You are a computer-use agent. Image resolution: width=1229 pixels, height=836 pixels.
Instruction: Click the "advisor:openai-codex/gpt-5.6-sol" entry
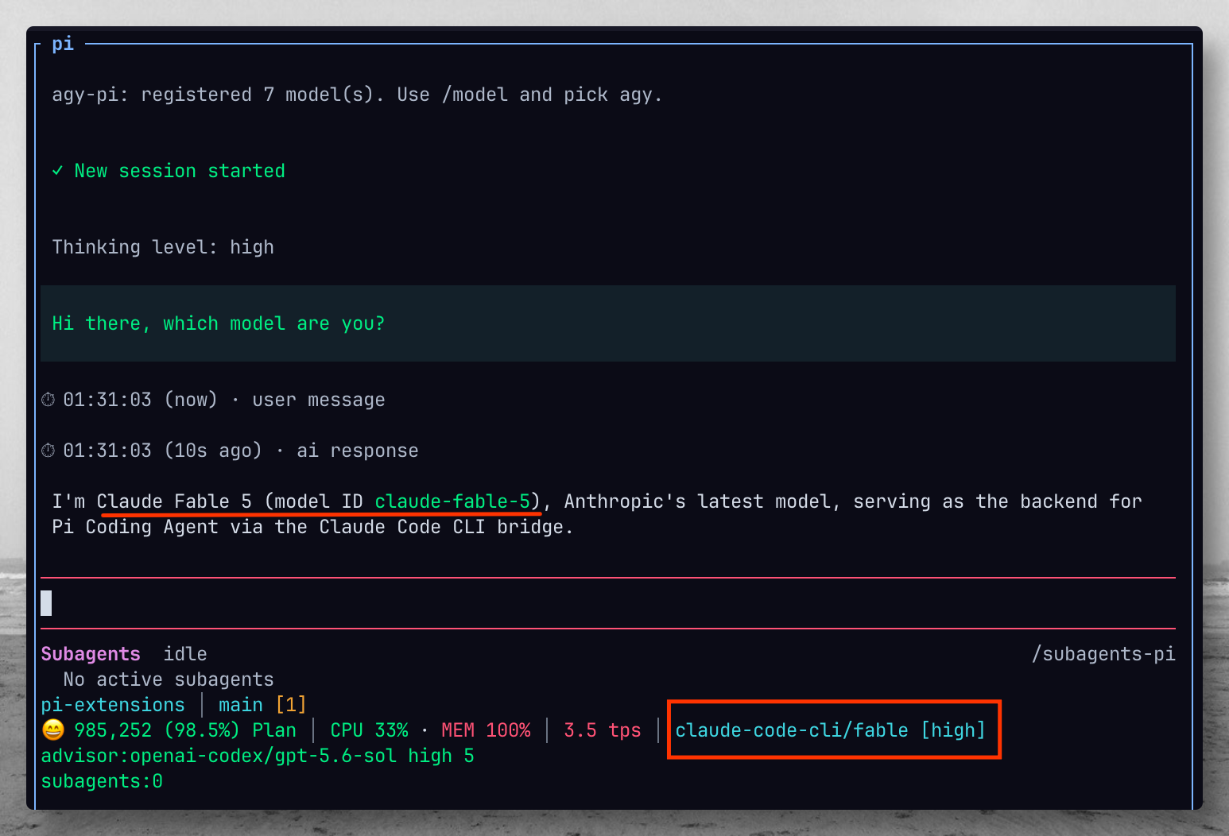pos(219,756)
